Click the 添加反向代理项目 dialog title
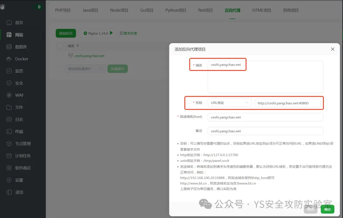The height and width of the screenshot is (218, 343). click(x=190, y=49)
